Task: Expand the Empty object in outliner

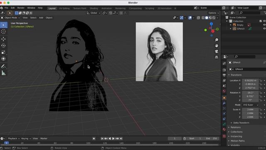Action: [x=231, y=25]
